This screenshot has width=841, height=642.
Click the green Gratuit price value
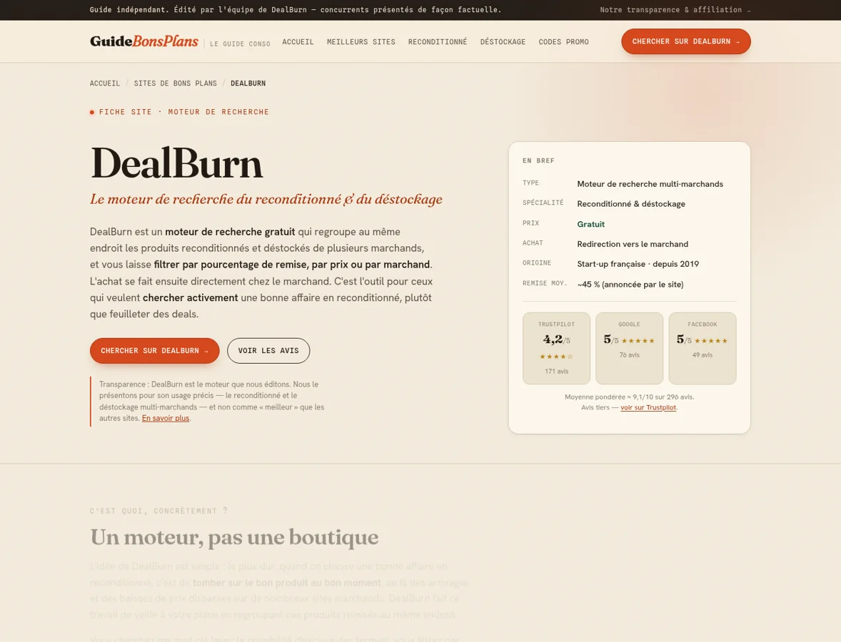[x=591, y=224]
